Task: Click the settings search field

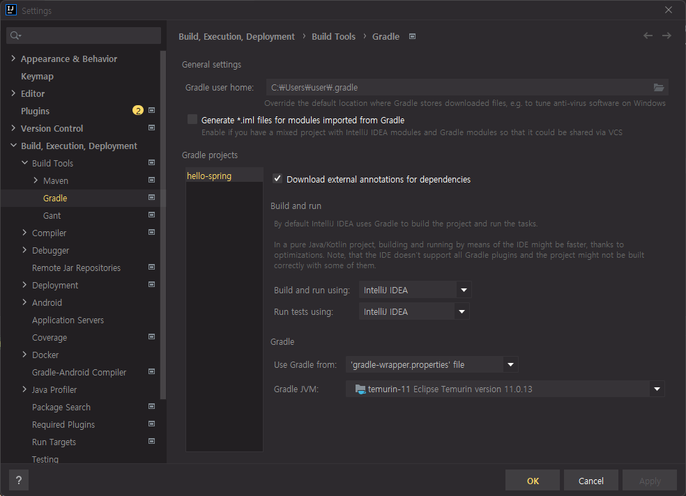Action: [84, 36]
